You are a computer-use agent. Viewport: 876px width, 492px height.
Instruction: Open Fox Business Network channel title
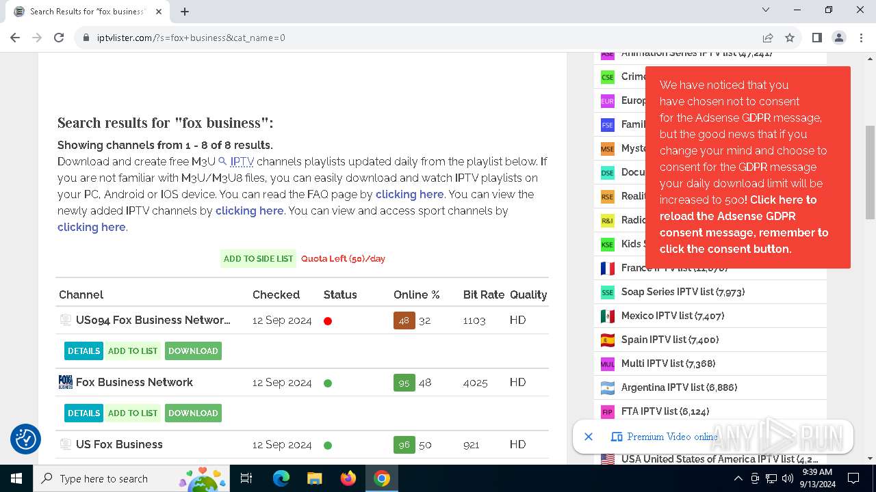[134, 382]
